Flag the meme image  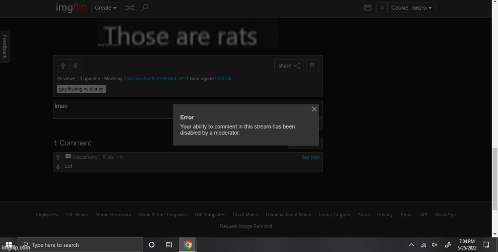tap(312, 66)
